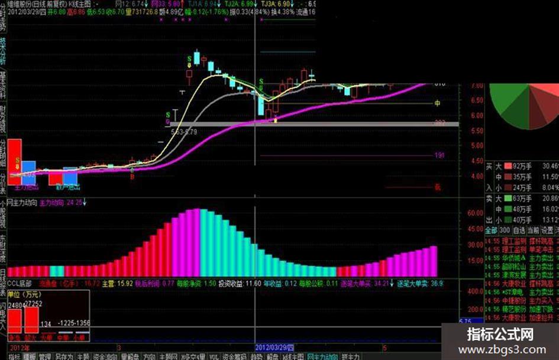This screenshot has width=559, height=360.
Task: Click the capital flow pie chart
Action: (524, 105)
